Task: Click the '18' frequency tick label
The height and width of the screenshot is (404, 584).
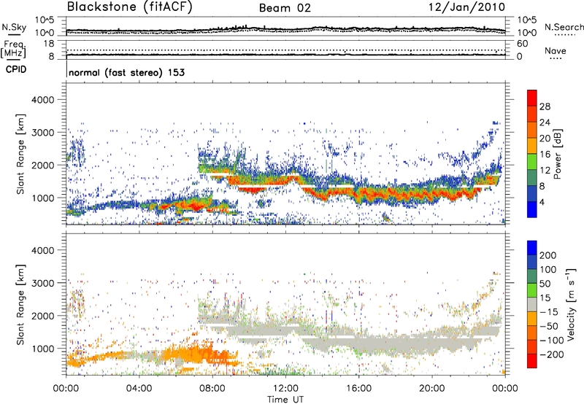Action: pos(49,44)
